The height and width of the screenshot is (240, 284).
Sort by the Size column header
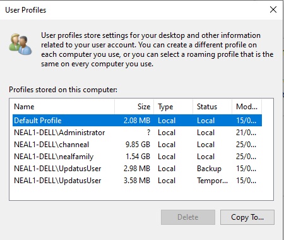134,107
